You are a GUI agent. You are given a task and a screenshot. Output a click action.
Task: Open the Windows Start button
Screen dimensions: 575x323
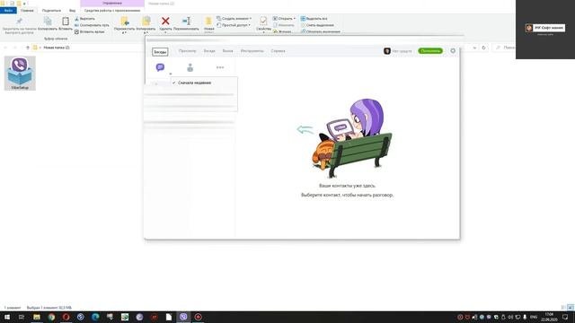[x=7, y=317]
